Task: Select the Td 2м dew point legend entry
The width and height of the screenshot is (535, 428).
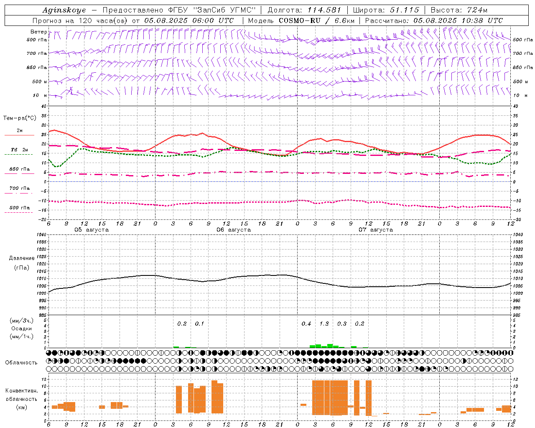Action: 20,150
